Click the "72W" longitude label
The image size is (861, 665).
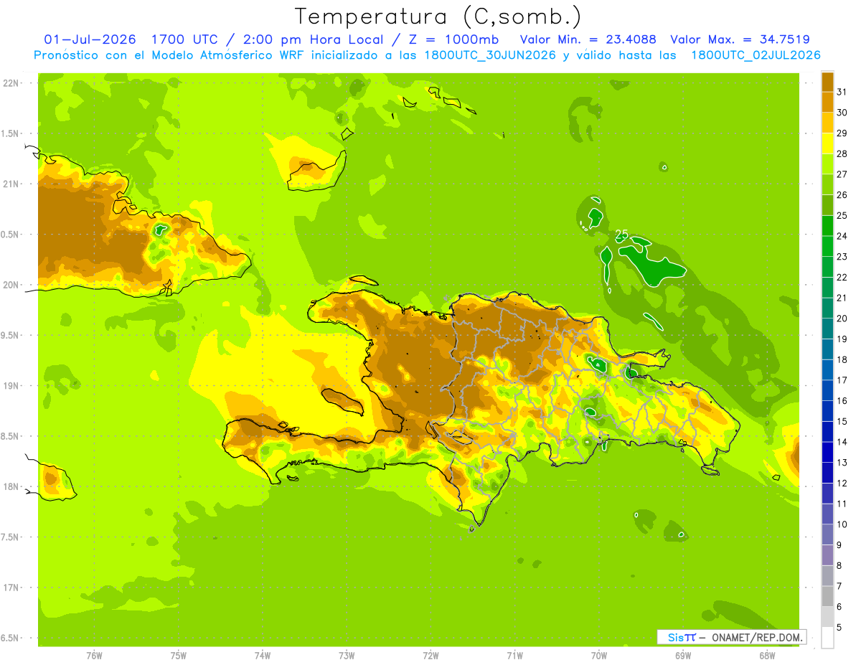coord(430,656)
